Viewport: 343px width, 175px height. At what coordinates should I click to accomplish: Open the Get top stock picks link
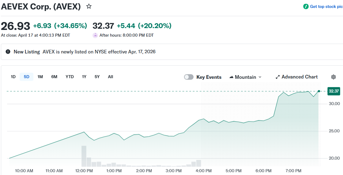coord(323,6)
